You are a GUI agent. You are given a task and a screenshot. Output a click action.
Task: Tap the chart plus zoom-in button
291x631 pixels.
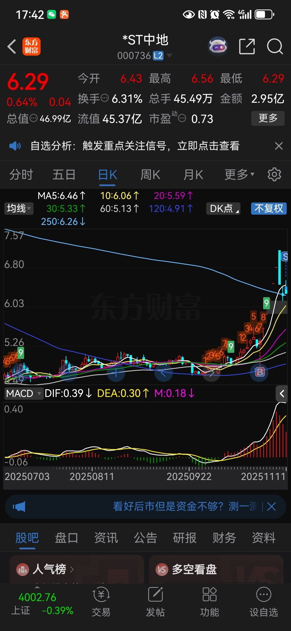116,372
